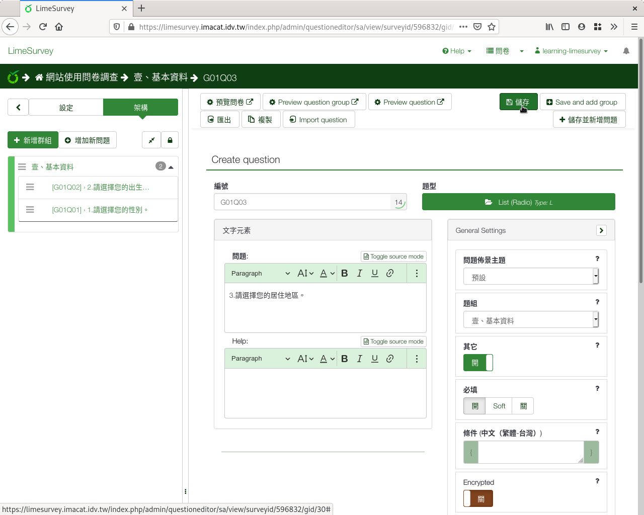Toggle italic in the 問題 editor toolbar
The image size is (644, 515).
click(360, 273)
